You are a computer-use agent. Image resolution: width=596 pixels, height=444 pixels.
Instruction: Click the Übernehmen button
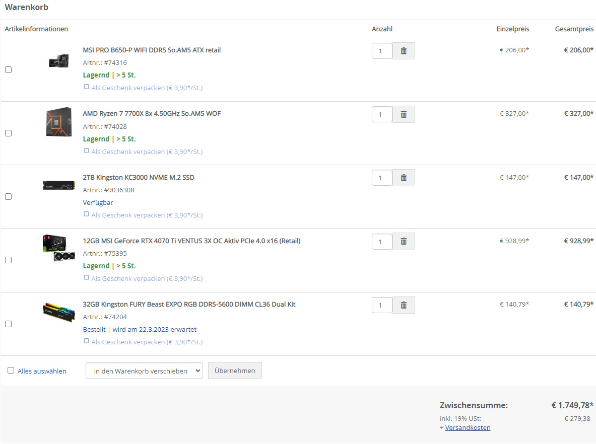point(235,371)
